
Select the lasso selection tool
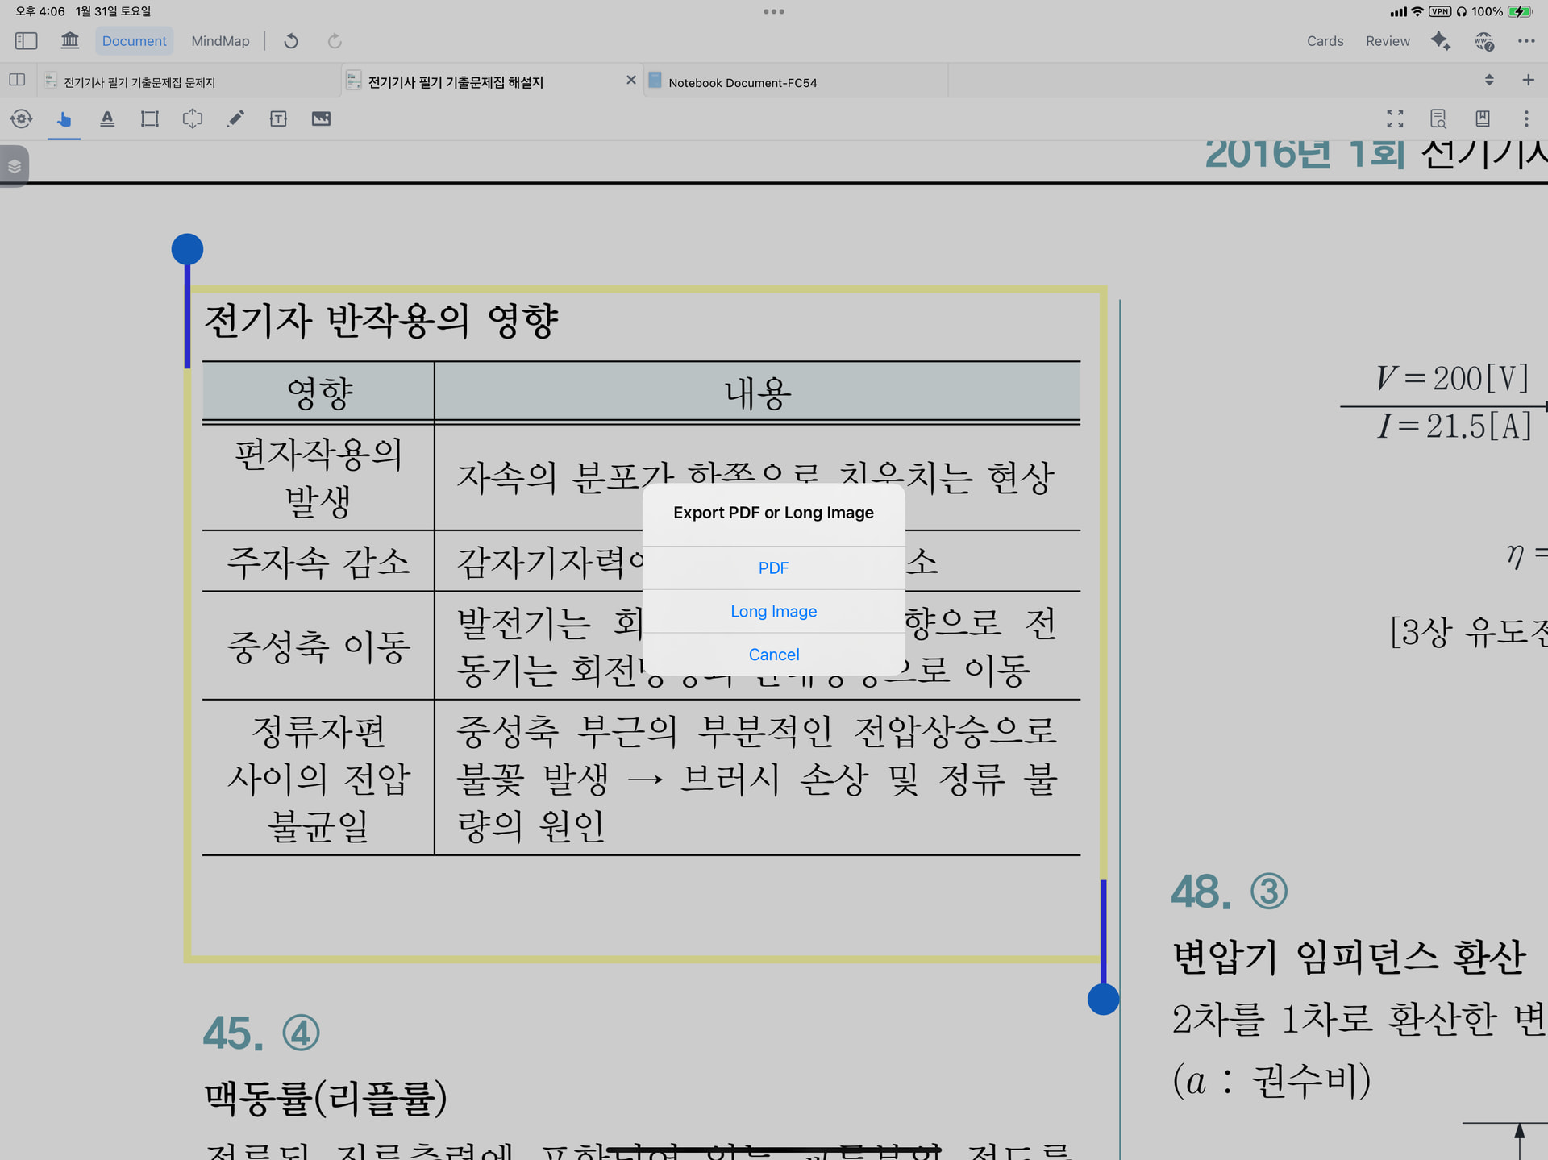pyautogui.click(x=193, y=119)
